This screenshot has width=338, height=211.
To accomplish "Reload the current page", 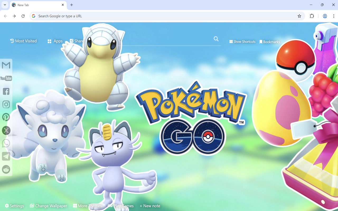I will pos(23,16).
